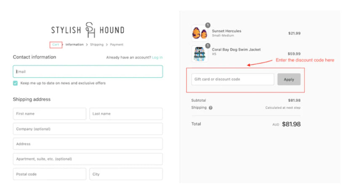Focus the Gift card or discount code field
The image size is (348, 193).
232,79
